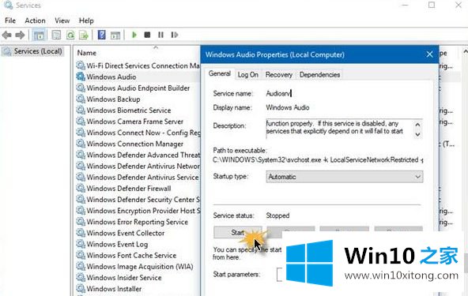Open the Startup type dropdown

(x=345, y=177)
